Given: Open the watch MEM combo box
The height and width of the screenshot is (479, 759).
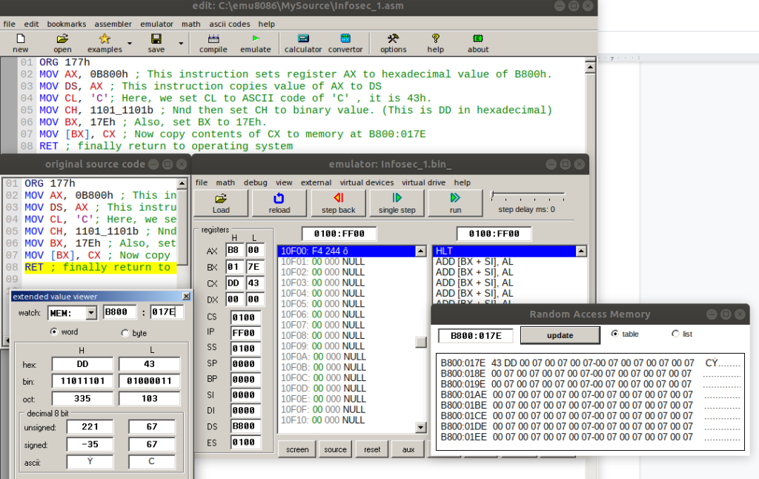Looking at the screenshot, I should coord(91,313).
